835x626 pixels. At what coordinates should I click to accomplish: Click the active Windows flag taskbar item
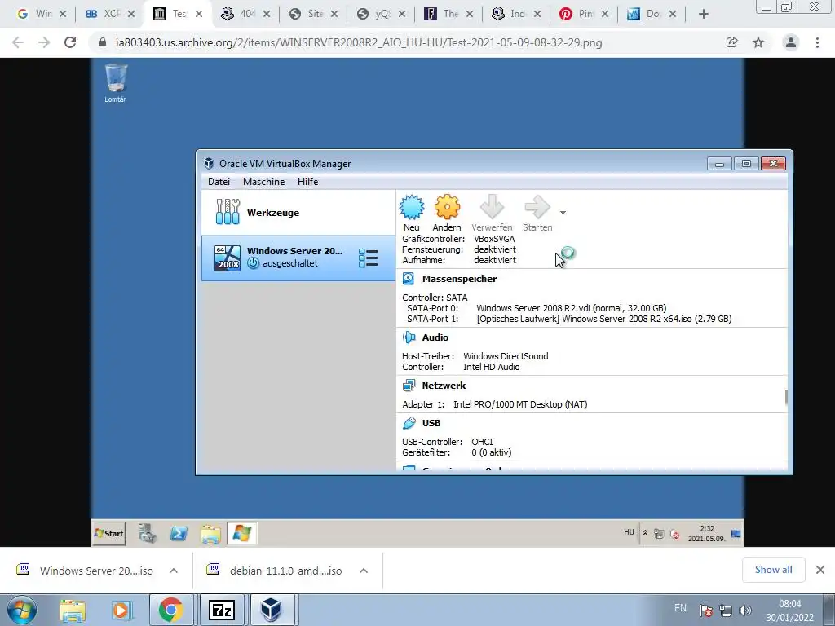tap(241, 533)
